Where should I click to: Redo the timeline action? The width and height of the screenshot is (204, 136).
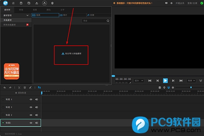click(10, 88)
